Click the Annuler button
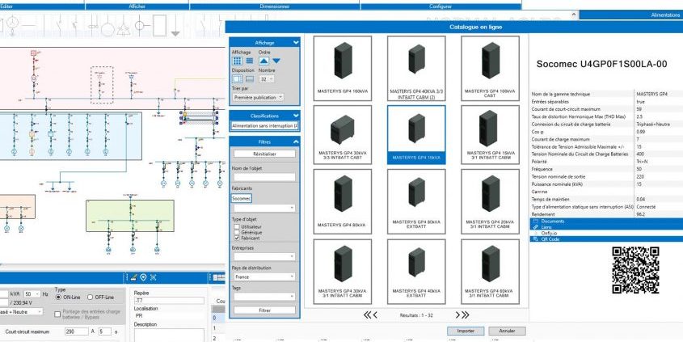683x342 pixels. (507, 331)
